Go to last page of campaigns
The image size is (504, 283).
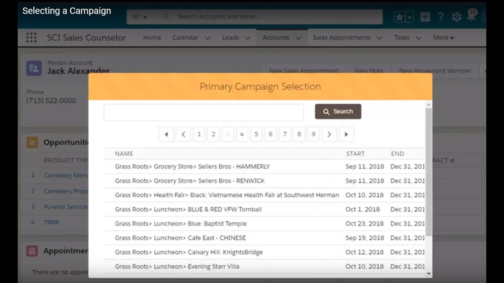pyautogui.click(x=346, y=134)
